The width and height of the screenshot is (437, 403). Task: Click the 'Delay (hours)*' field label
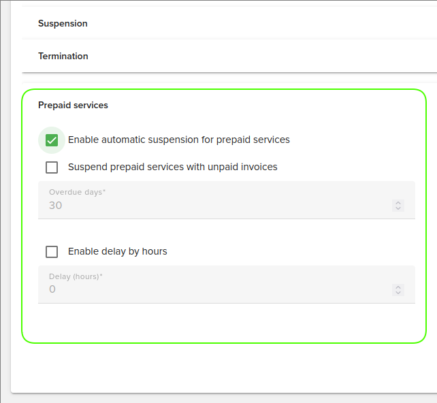click(x=76, y=277)
